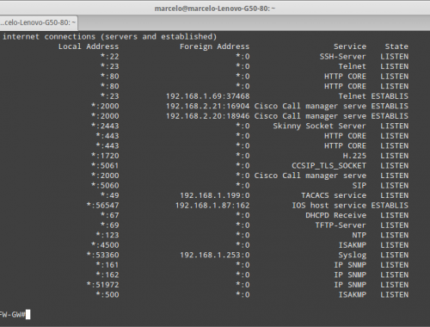
Task: Click the FW-GW# command prompt
Action: [13, 315]
